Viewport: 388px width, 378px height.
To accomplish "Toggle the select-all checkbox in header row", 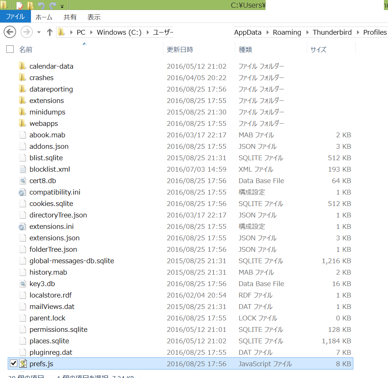I will [x=10, y=49].
